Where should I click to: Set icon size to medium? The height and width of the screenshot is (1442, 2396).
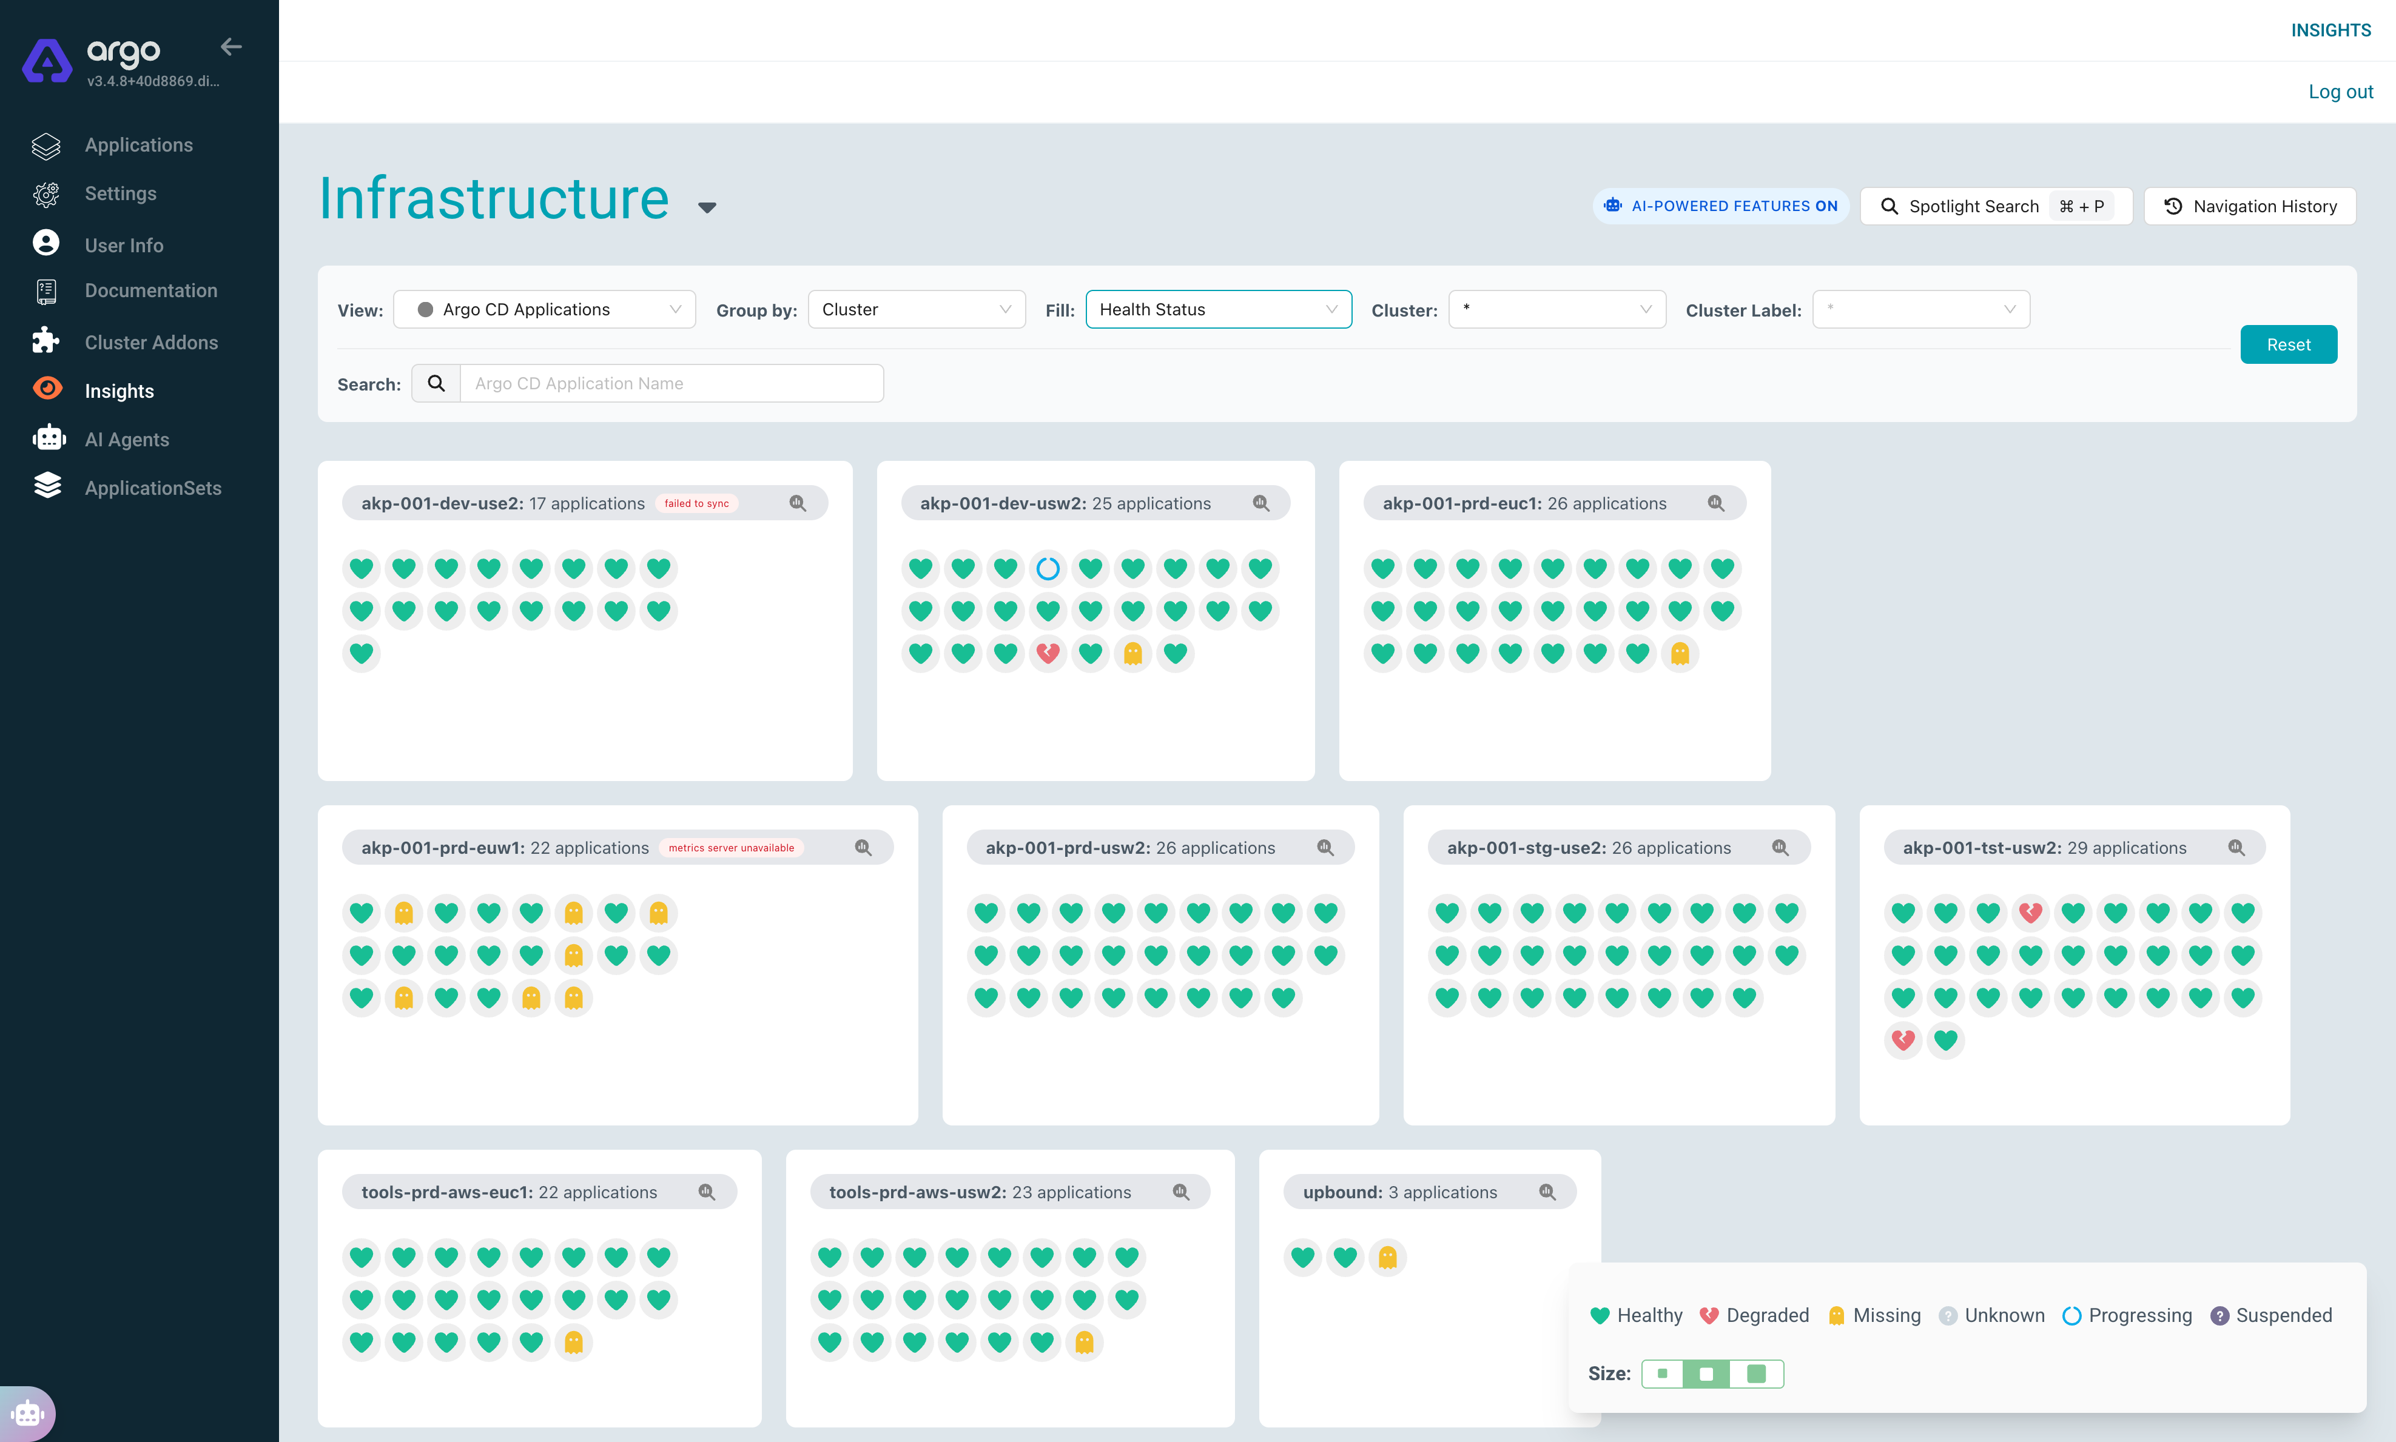1706,1374
